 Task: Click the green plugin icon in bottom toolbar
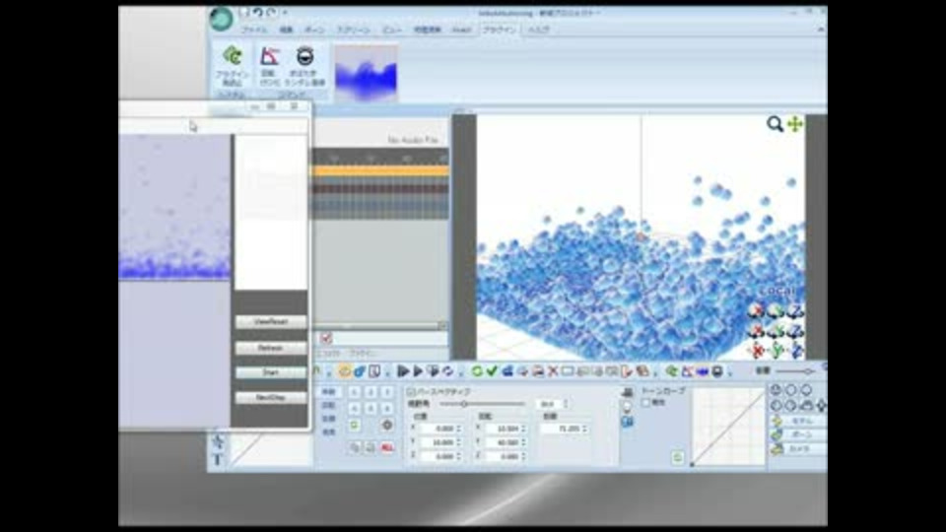point(671,371)
